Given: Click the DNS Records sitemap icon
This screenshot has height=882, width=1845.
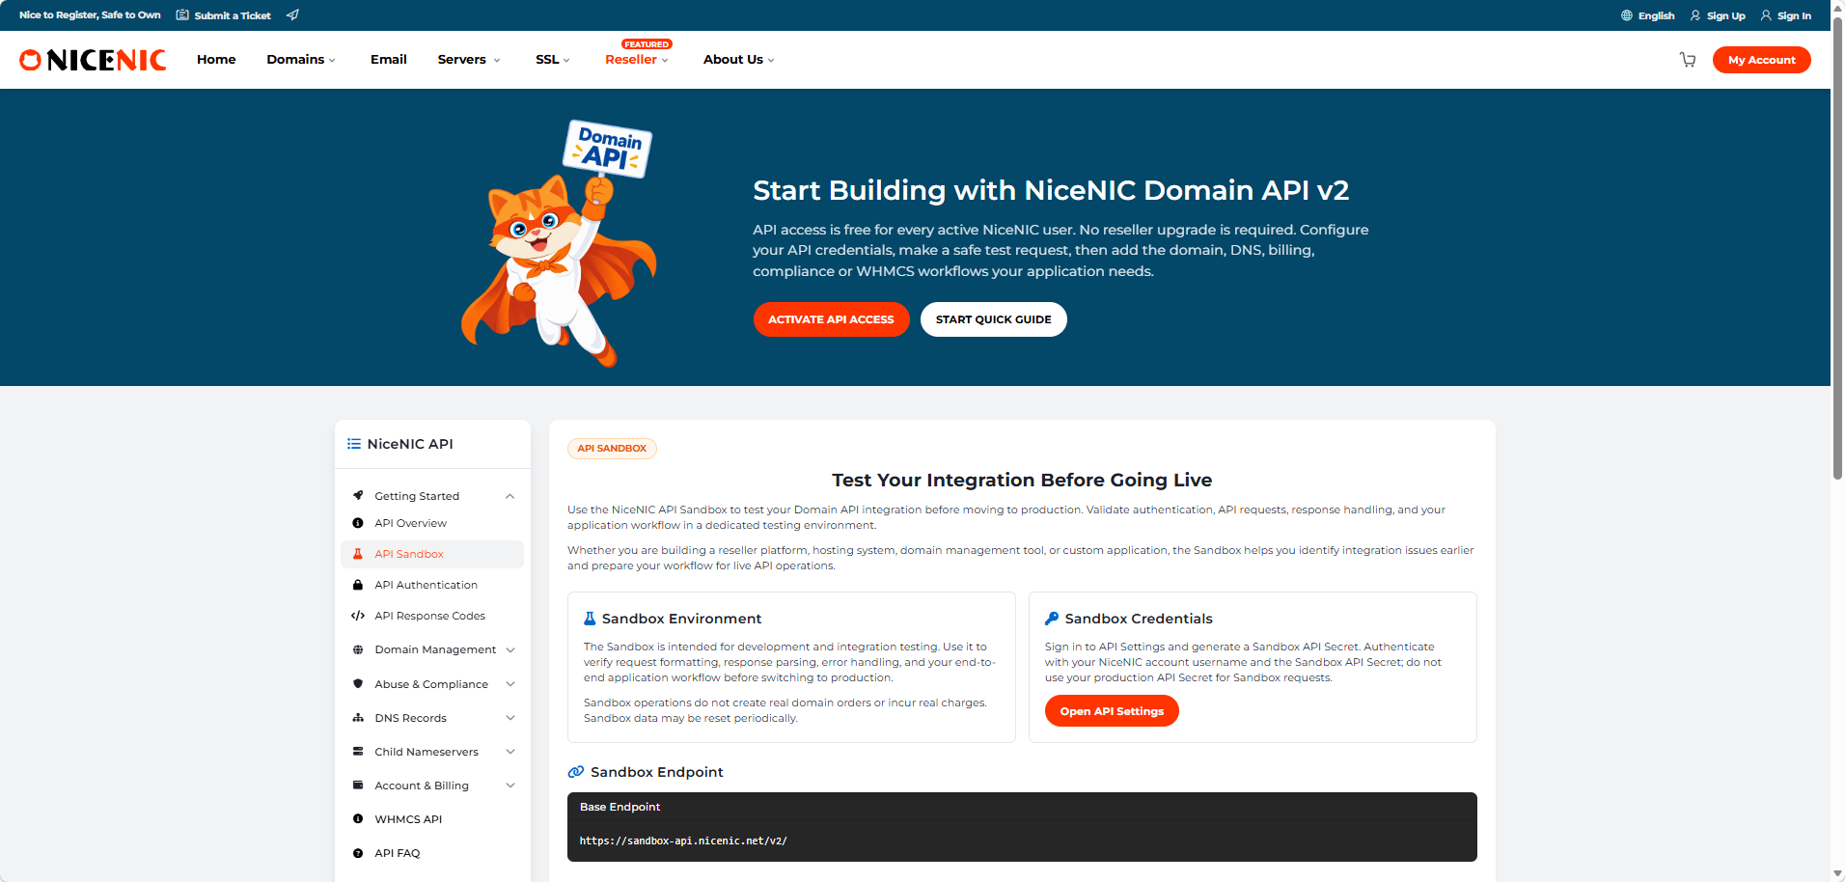Looking at the screenshot, I should coord(358,718).
